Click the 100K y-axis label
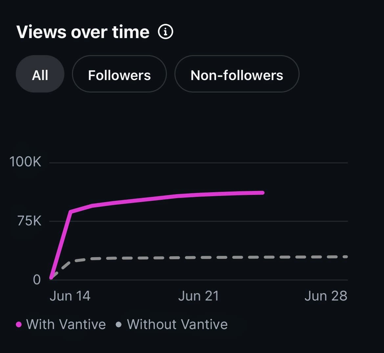This screenshot has width=384, height=353. pyautogui.click(x=25, y=162)
